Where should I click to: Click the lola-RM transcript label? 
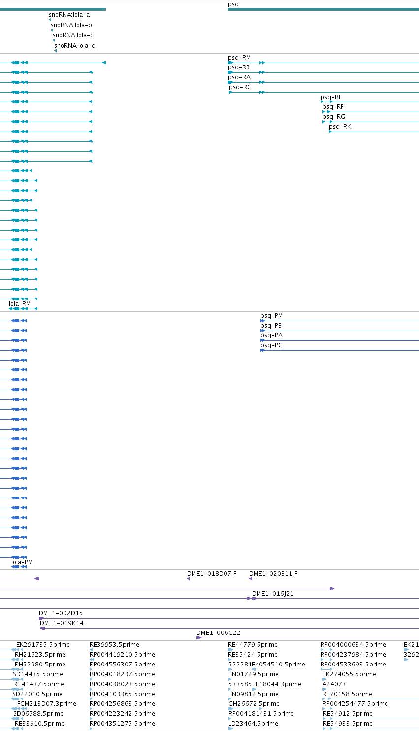(20, 304)
